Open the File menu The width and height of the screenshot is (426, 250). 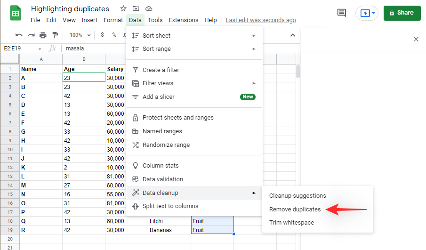[x=35, y=20]
